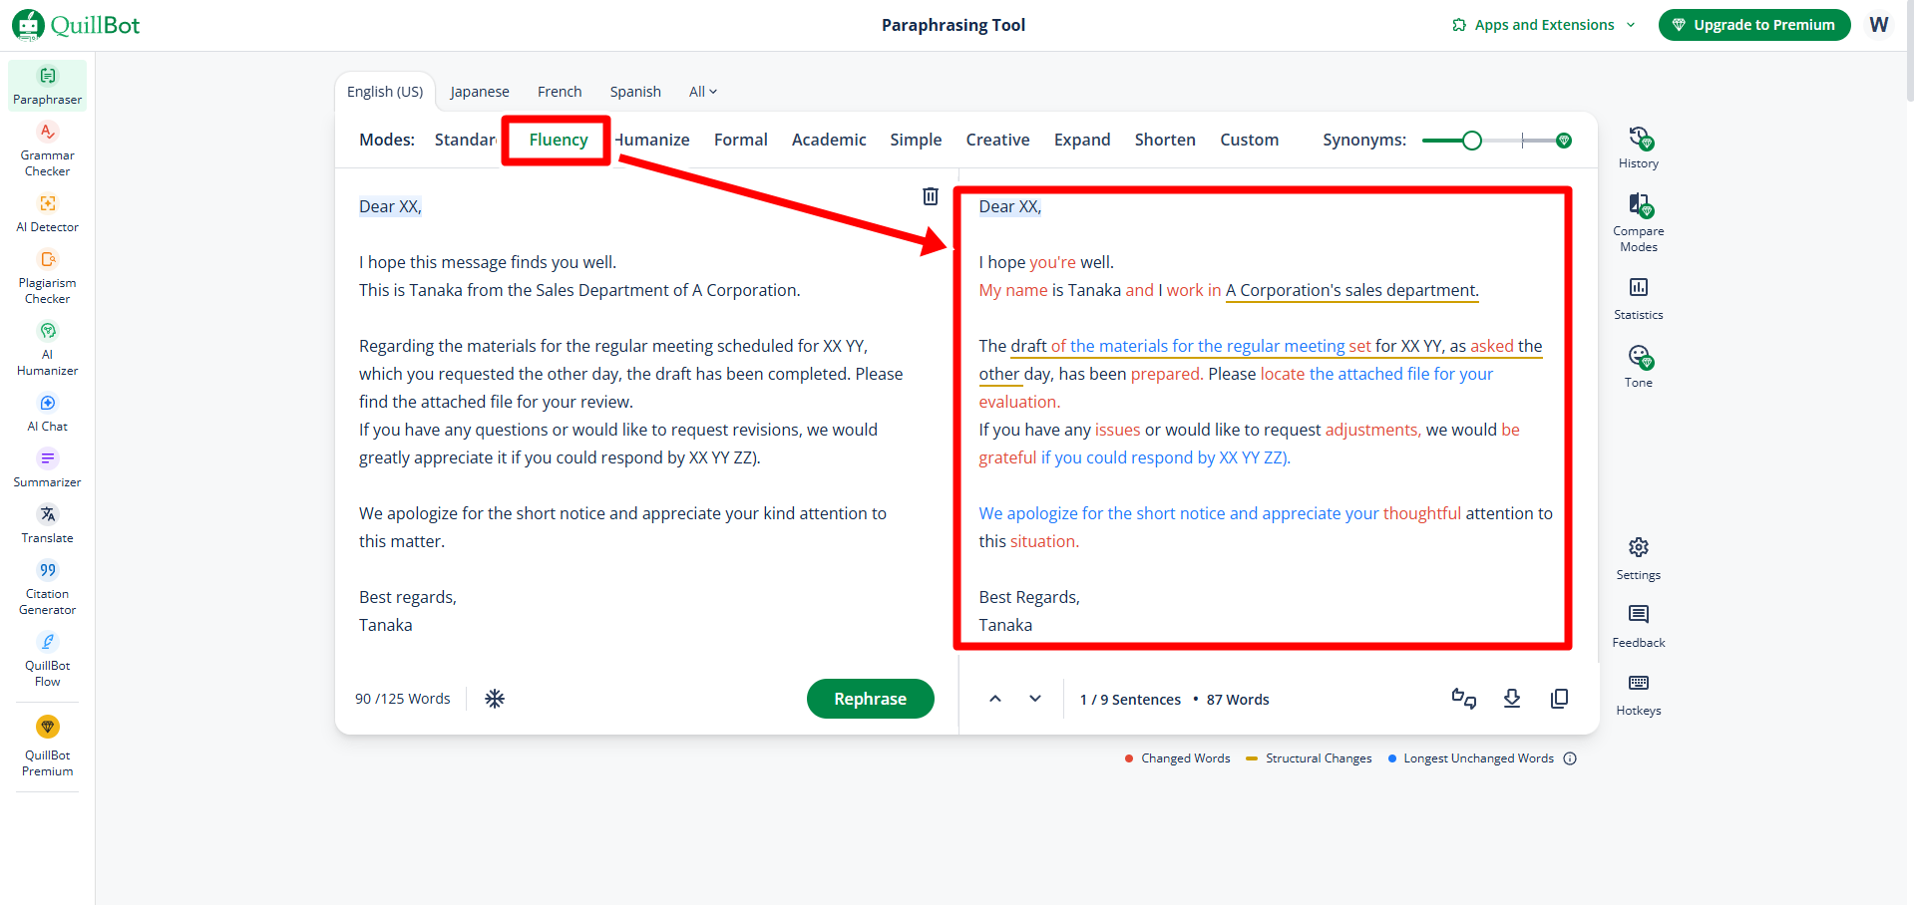Image resolution: width=1914 pixels, height=905 pixels.
Task: Click info icon beside Longest Unchanged Words
Action: coord(1570,758)
